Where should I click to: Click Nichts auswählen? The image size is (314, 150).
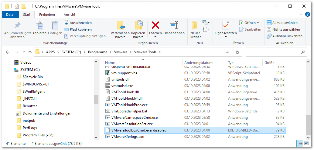(283, 29)
